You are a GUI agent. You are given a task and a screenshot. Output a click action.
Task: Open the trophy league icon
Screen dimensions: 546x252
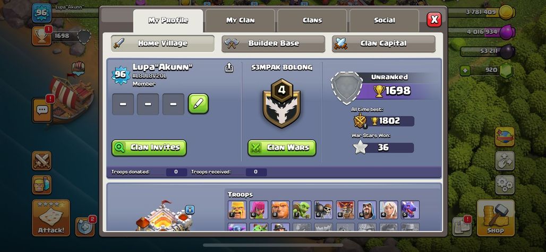pyautogui.click(x=42, y=36)
